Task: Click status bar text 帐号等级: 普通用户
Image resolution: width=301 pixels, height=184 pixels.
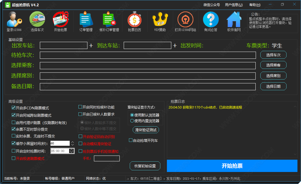Action: pos(60,179)
